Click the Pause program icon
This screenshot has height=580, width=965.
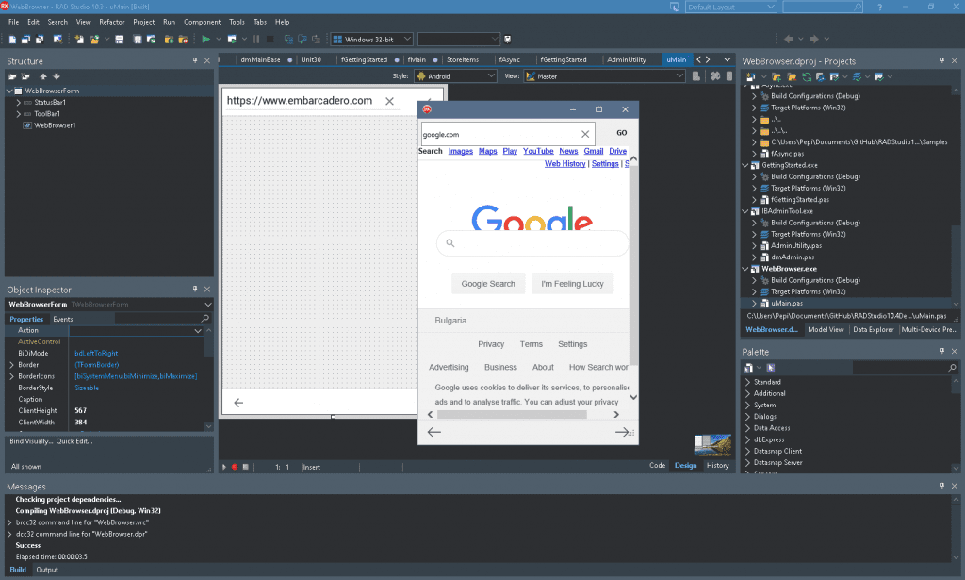[x=256, y=40]
